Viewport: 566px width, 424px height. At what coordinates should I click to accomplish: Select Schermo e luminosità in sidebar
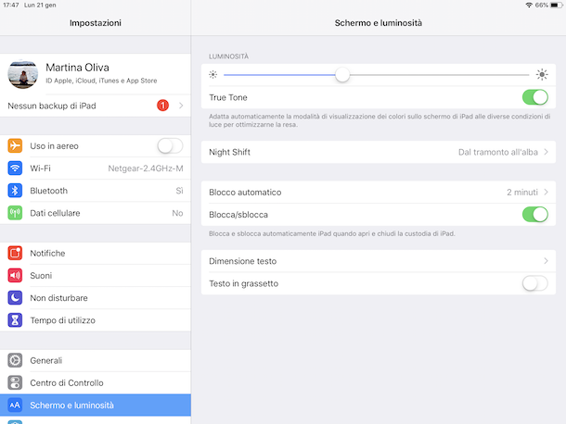coord(96,405)
